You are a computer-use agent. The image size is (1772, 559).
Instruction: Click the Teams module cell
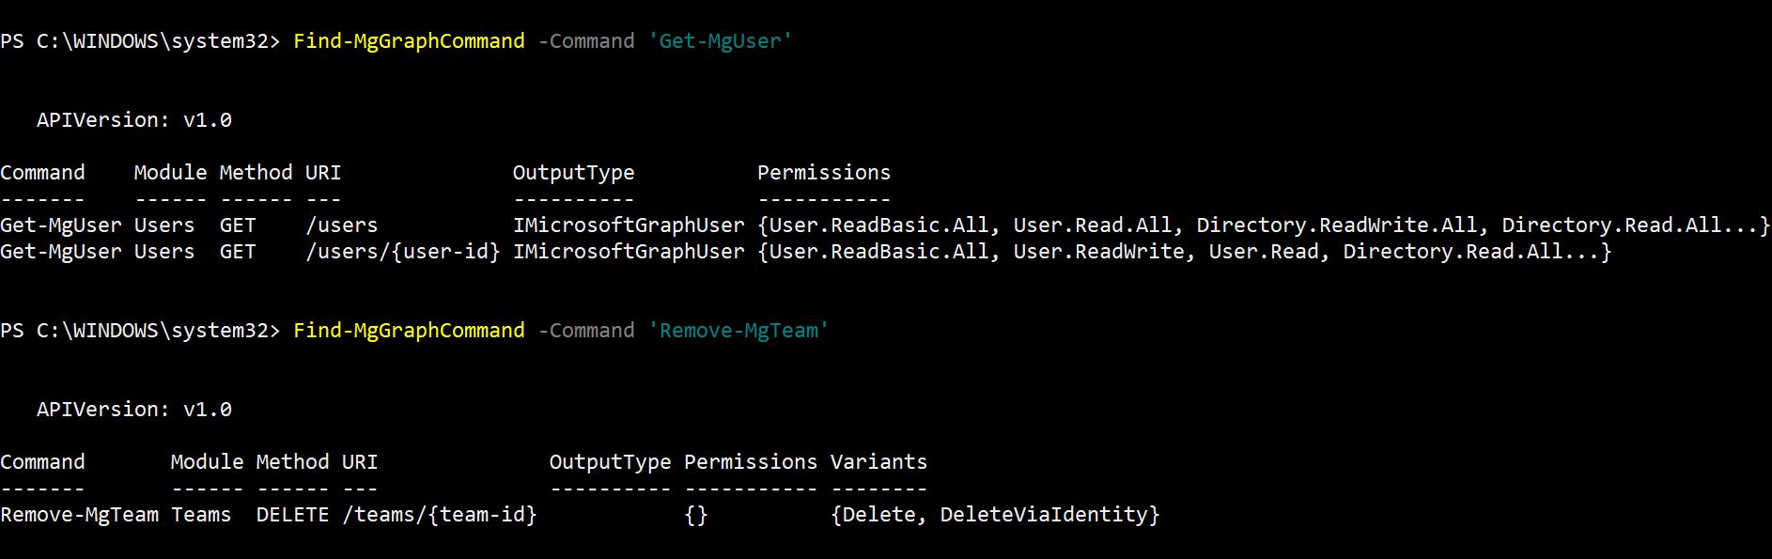pos(201,515)
